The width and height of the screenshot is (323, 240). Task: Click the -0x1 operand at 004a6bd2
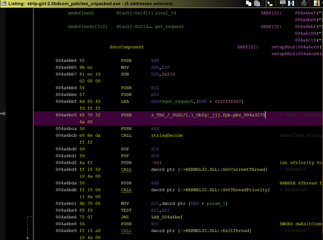coord(156,162)
